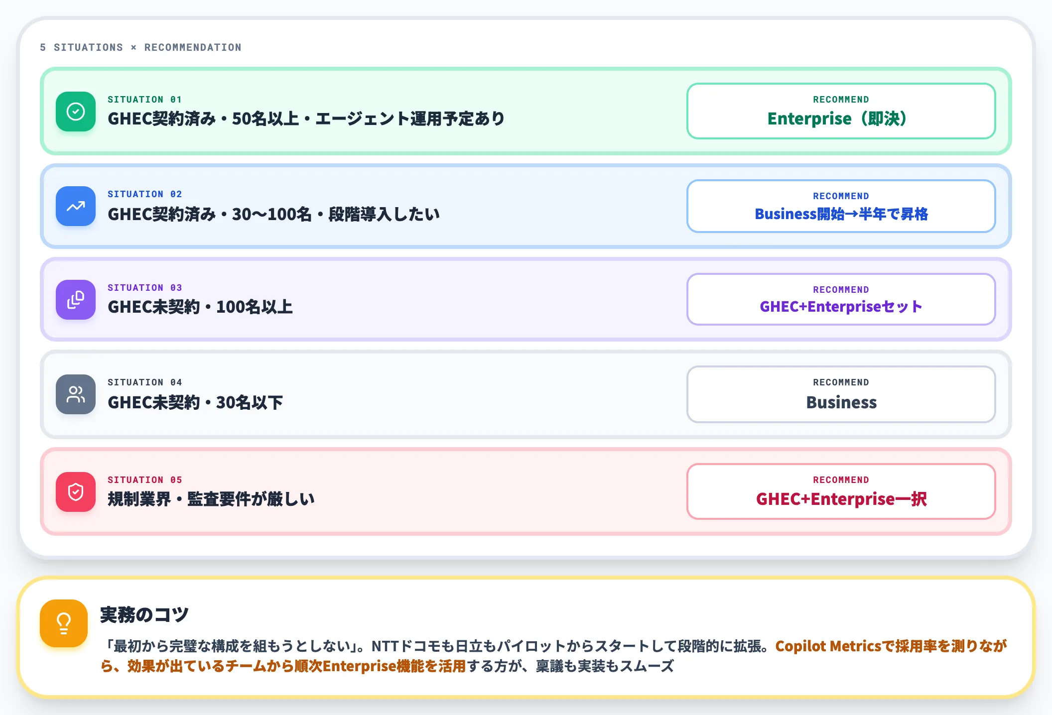The height and width of the screenshot is (715, 1052).
Task: Click the gray users group icon
Action: (x=76, y=394)
